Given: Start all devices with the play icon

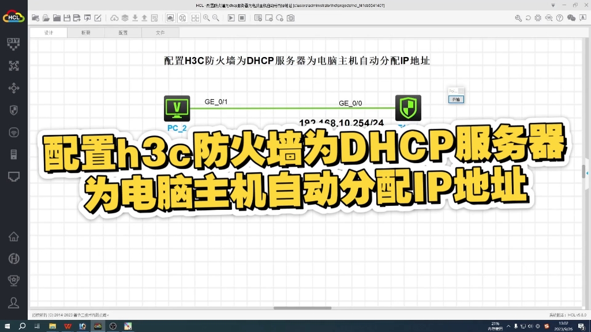Looking at the screenshot, I should 231,18.
